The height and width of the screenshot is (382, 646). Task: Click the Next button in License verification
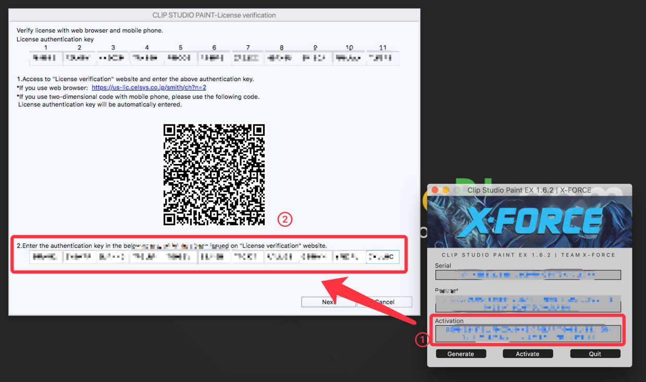328,302
